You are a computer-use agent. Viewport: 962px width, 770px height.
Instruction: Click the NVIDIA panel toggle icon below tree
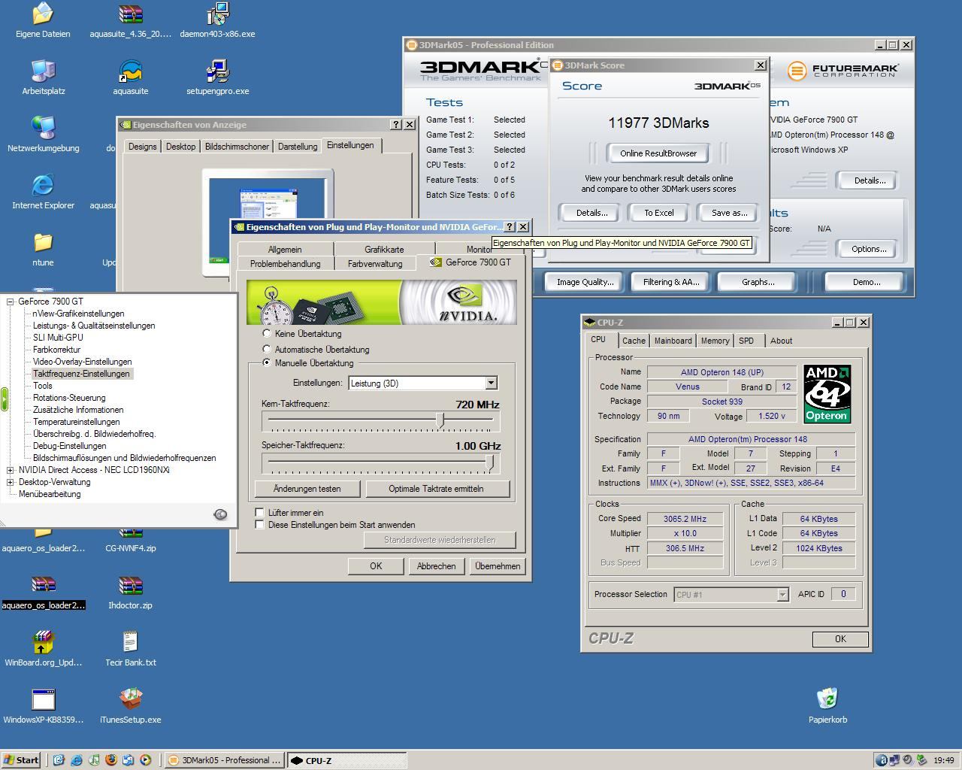pyautogui.click(x=220, y=514)
